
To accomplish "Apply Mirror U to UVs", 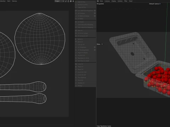I will tap(85, 39).
